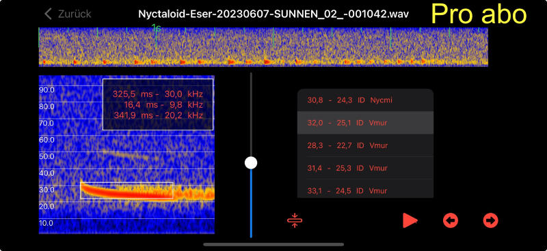The image size is (547, 251).
Task: Click the white vertical slider knob
Action: [x=251, y=162]
